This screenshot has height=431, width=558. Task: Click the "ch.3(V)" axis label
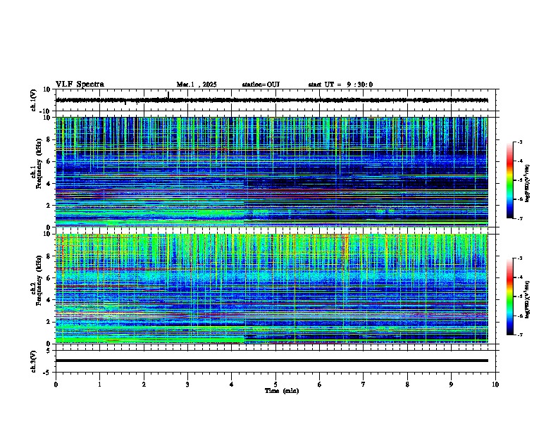click(x=34, y=362)
